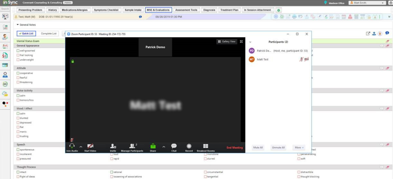
Task: Click the orange person icon near upload icon
Action: 380,33
